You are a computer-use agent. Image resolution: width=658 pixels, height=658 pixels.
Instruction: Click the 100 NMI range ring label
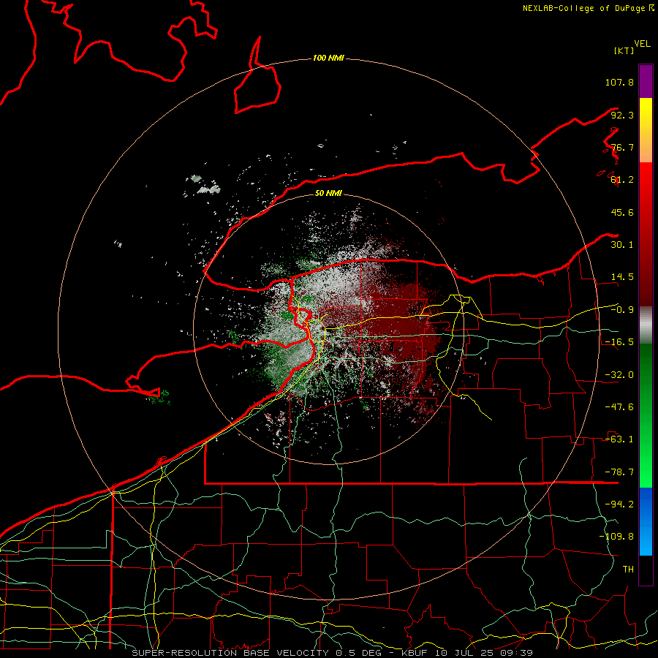tap(328, 58)
